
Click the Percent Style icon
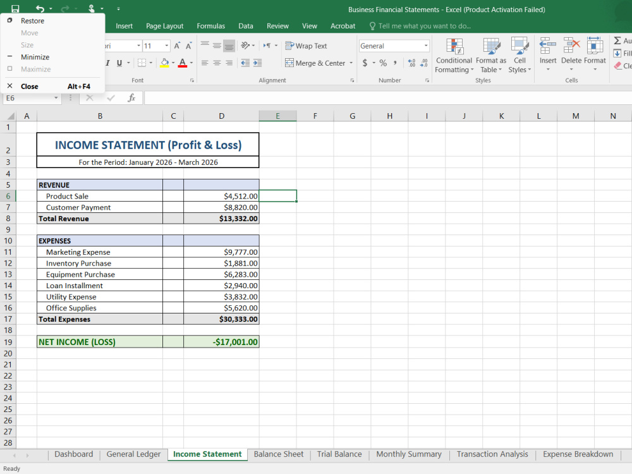pyautogui.click(x=383, y=63)
